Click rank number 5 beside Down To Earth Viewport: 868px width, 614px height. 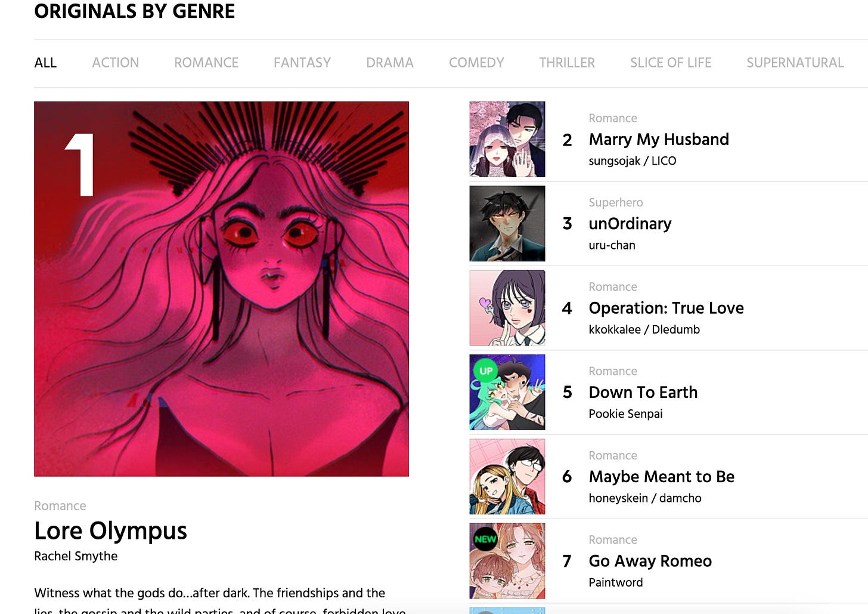click(x=567, y=393)
